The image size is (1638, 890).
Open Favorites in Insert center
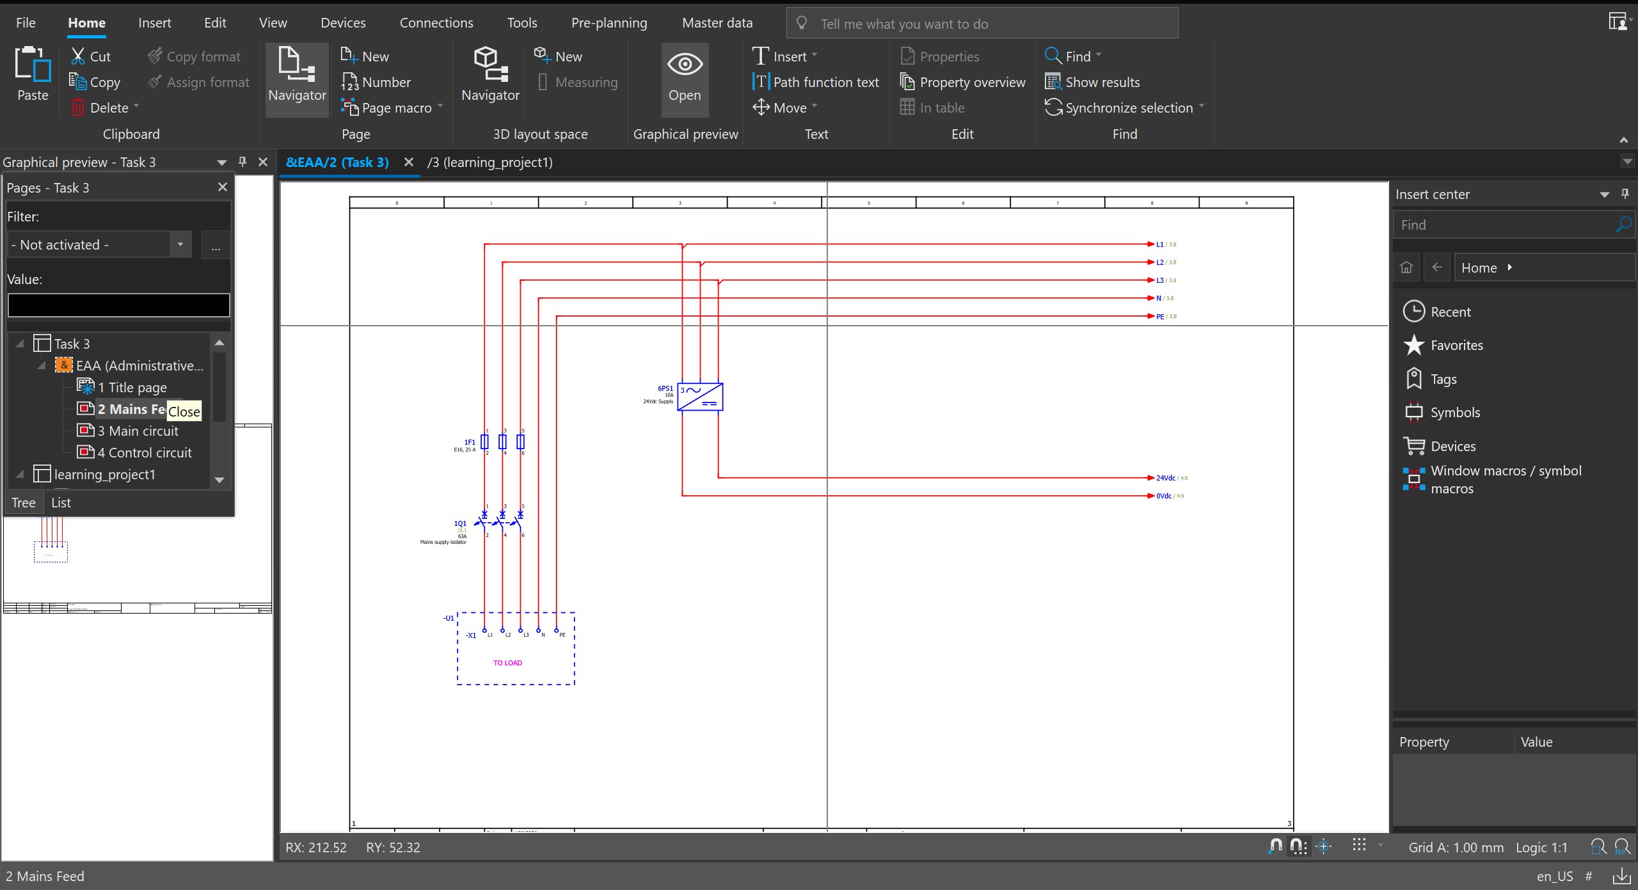coord(1443,345)
